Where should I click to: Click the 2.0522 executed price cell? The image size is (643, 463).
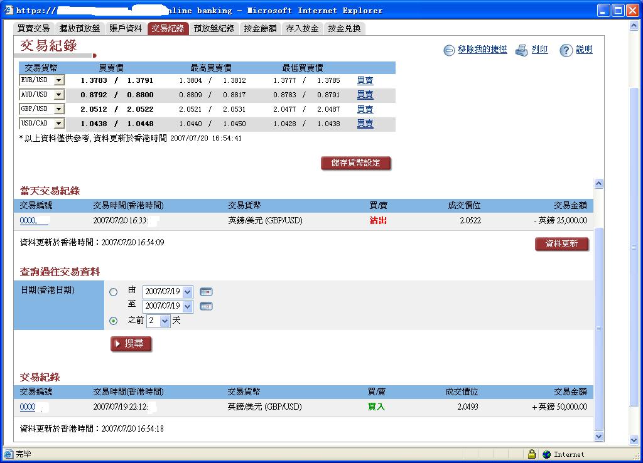(470, 220)
